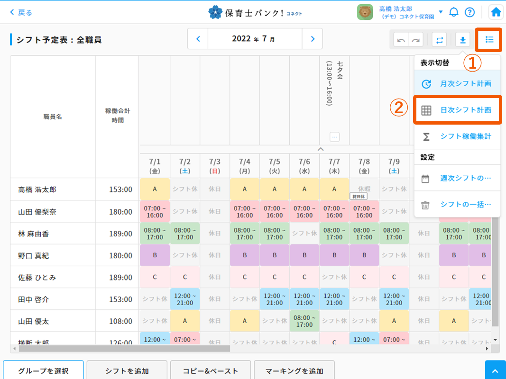Open the help question mark icon
The width and height of the screenshot is (506, 379).
(x=469, y=12)
